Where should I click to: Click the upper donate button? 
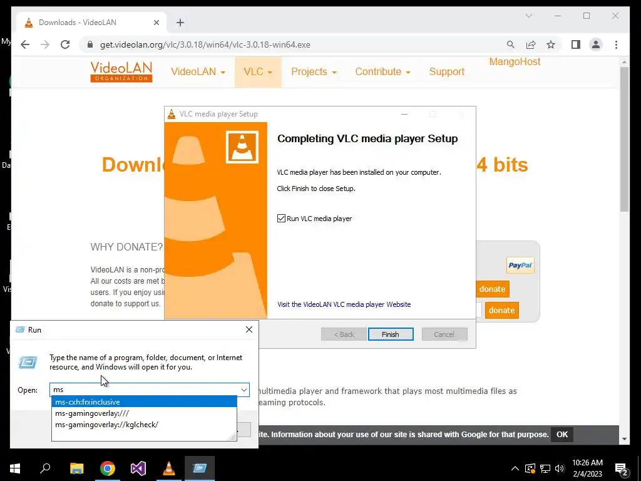(492, 289)
